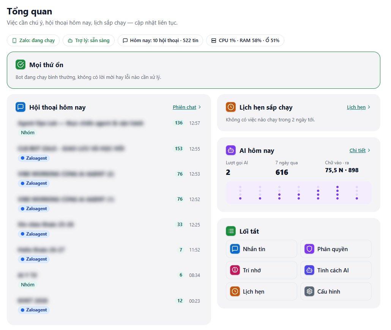Click the phone icon in Zalo status chip
This screenshot has width=391, height=330.
pos(14,40)
